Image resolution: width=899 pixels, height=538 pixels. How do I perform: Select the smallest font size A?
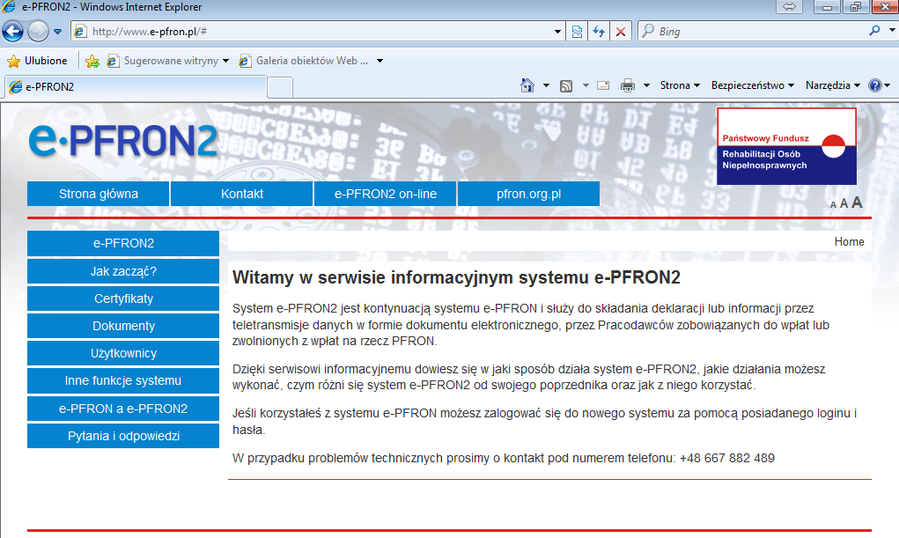pos(833,205)
